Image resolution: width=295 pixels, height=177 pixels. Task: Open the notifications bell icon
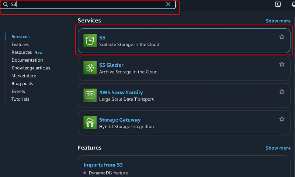pos(293,4)
